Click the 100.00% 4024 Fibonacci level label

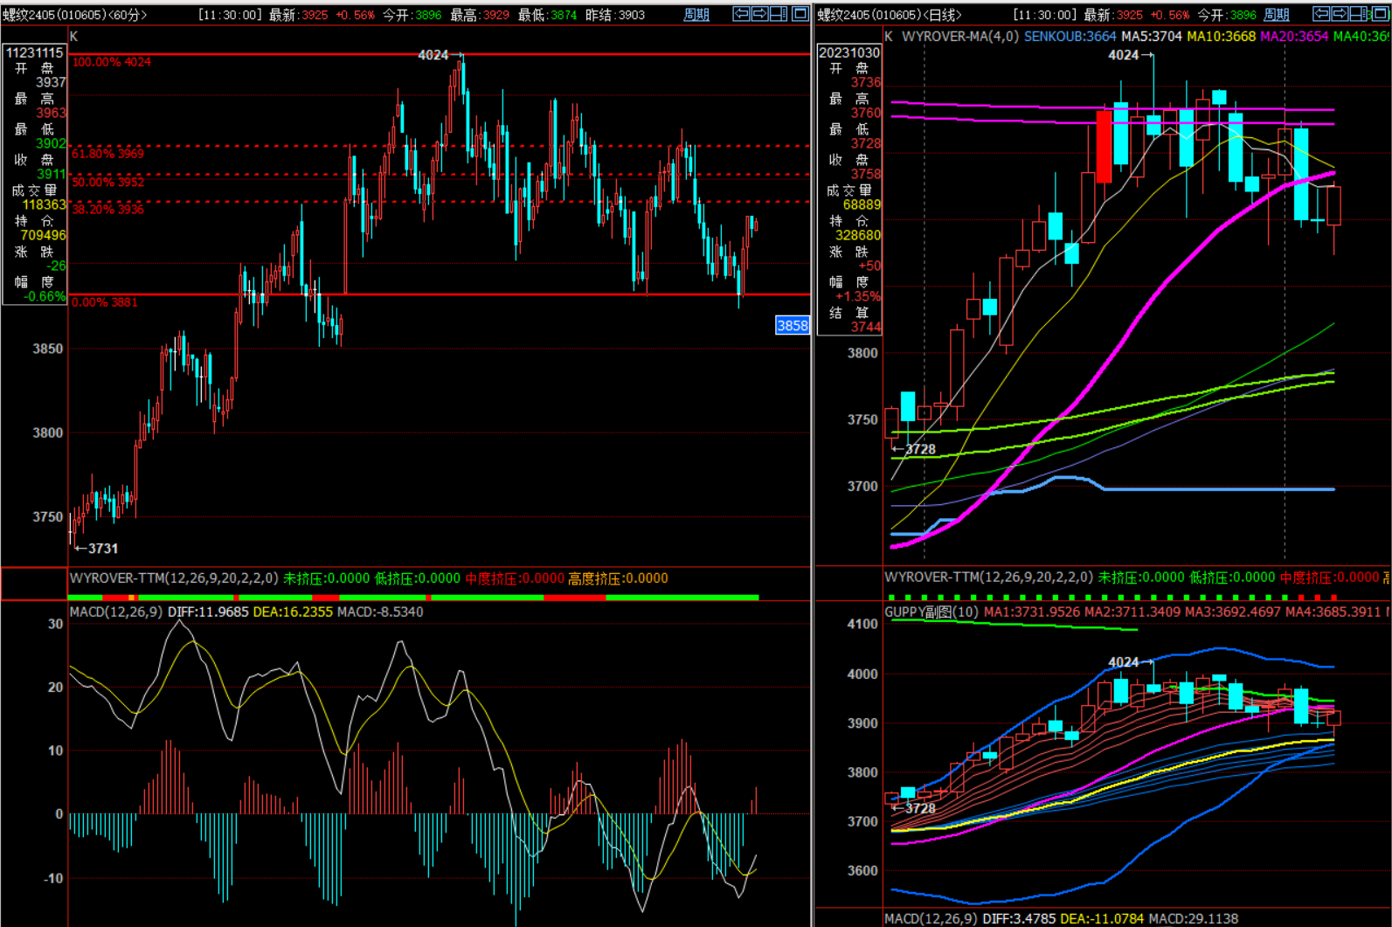pos(111,62)
